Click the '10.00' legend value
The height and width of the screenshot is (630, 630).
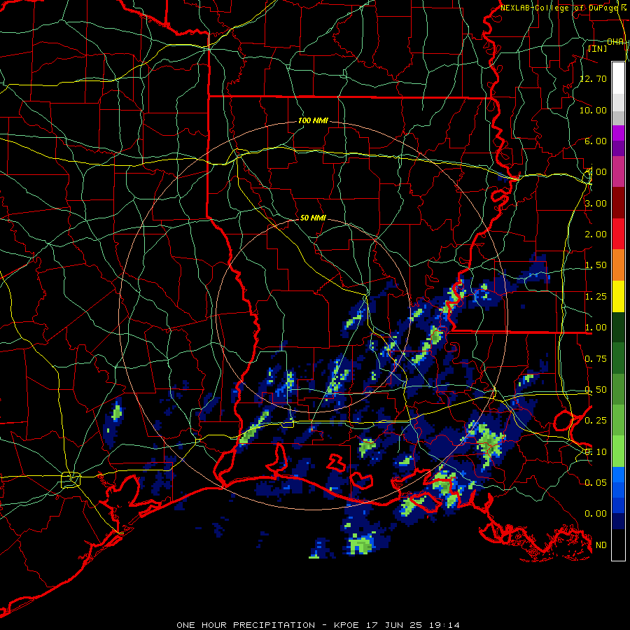pyautogui.click(x=594, y=110)
